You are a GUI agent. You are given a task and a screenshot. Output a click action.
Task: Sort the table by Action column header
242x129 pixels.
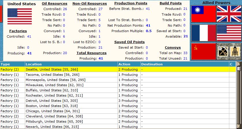pos(129,64)
